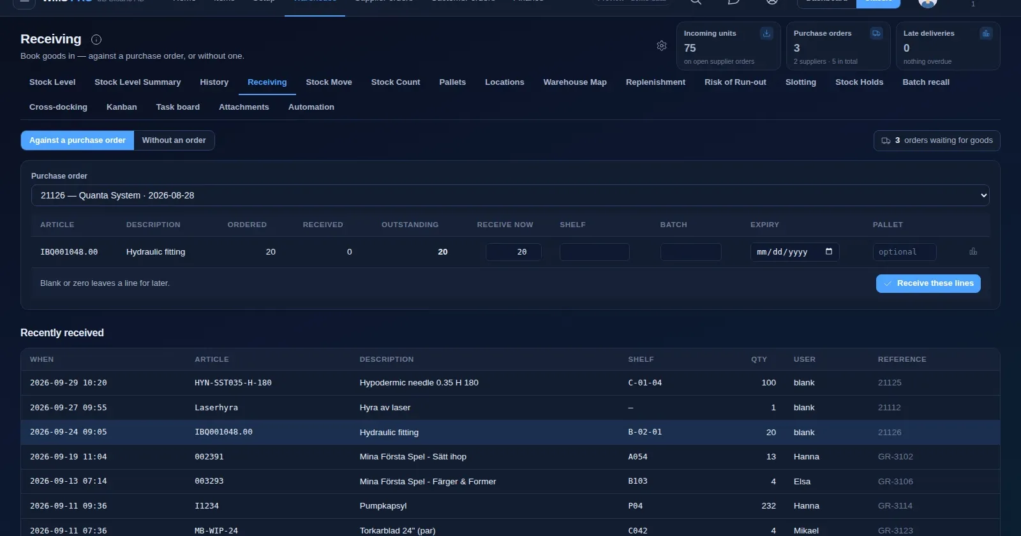Click the WHEN column header
Image resolution: width=1021 pixels, height=536 pixels.
tap(41, 360)
